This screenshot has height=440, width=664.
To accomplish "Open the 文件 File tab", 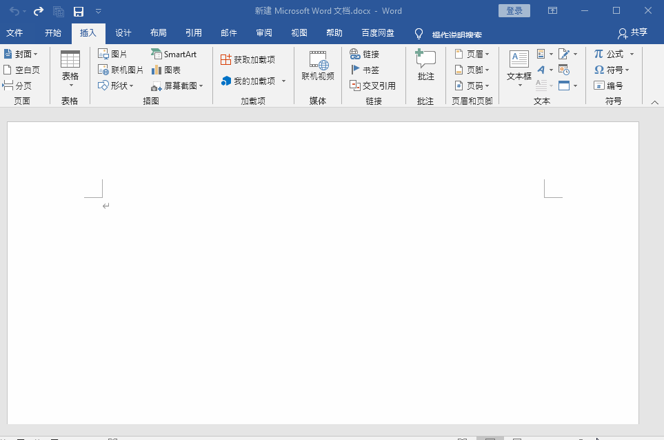I will pos(14,33).
